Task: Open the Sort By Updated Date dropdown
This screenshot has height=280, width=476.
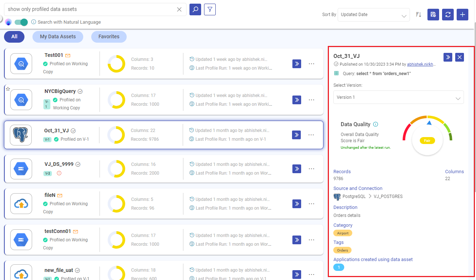Action: tap(373, 15)
